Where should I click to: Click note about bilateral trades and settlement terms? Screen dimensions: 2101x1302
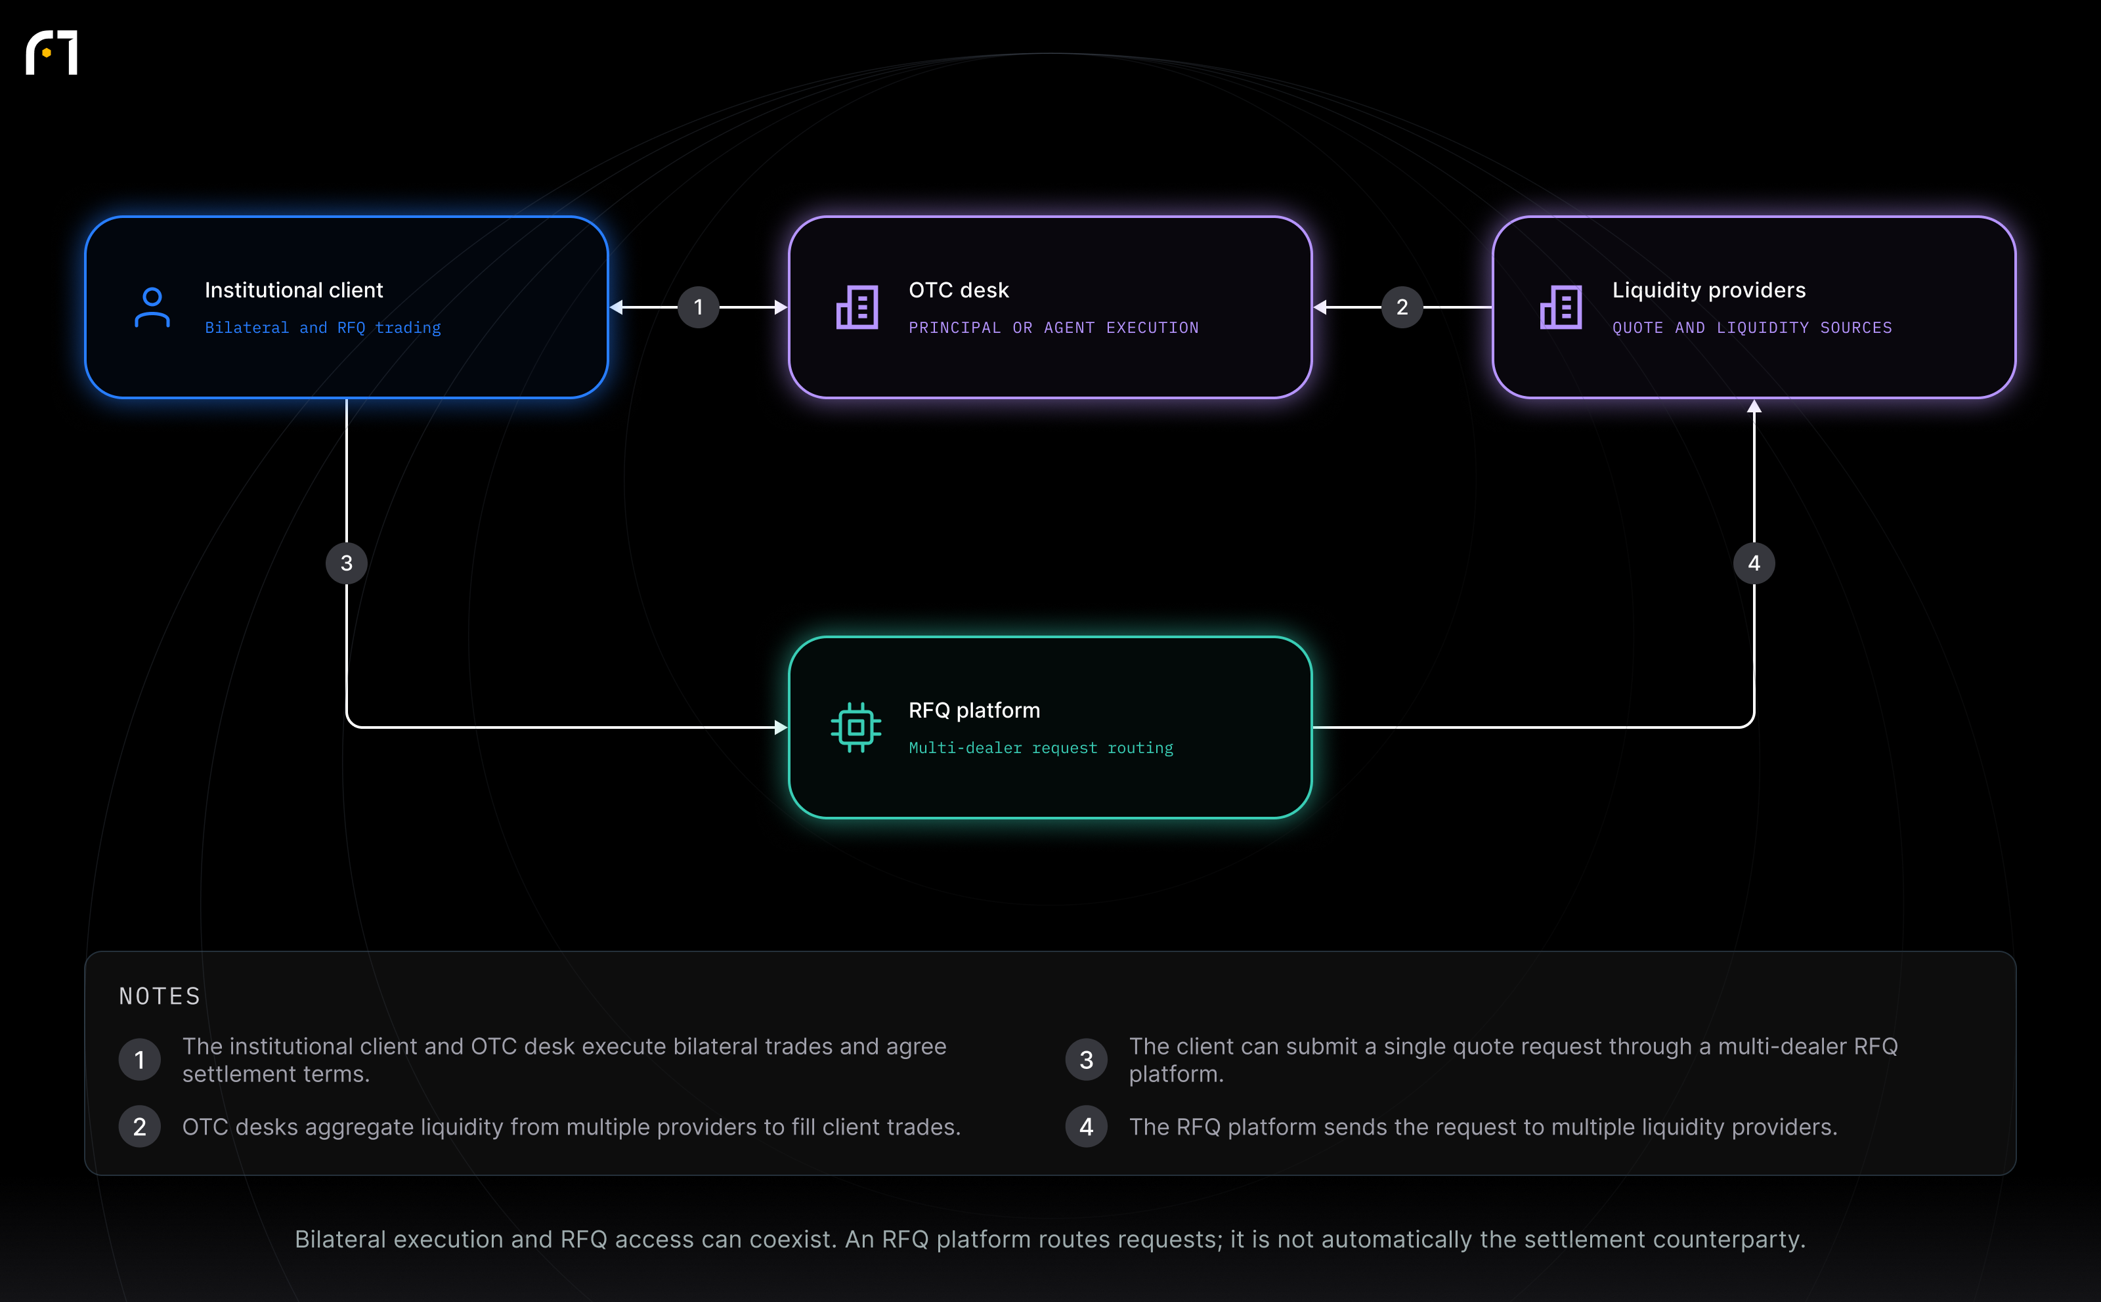coord(564,1060)
